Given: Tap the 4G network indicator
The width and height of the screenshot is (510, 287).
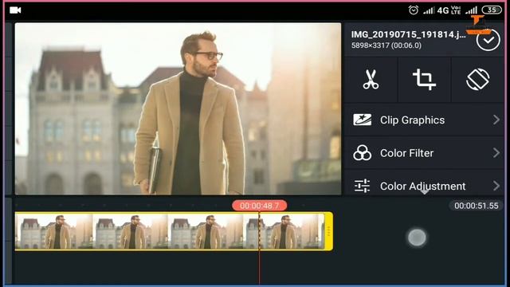Looking at the screenshot, I should (x=443, y=10).
